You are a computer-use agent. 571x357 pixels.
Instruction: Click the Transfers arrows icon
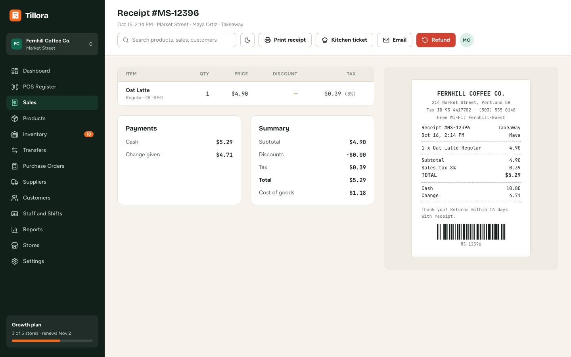pyautogui.click(x=15, y=150)
